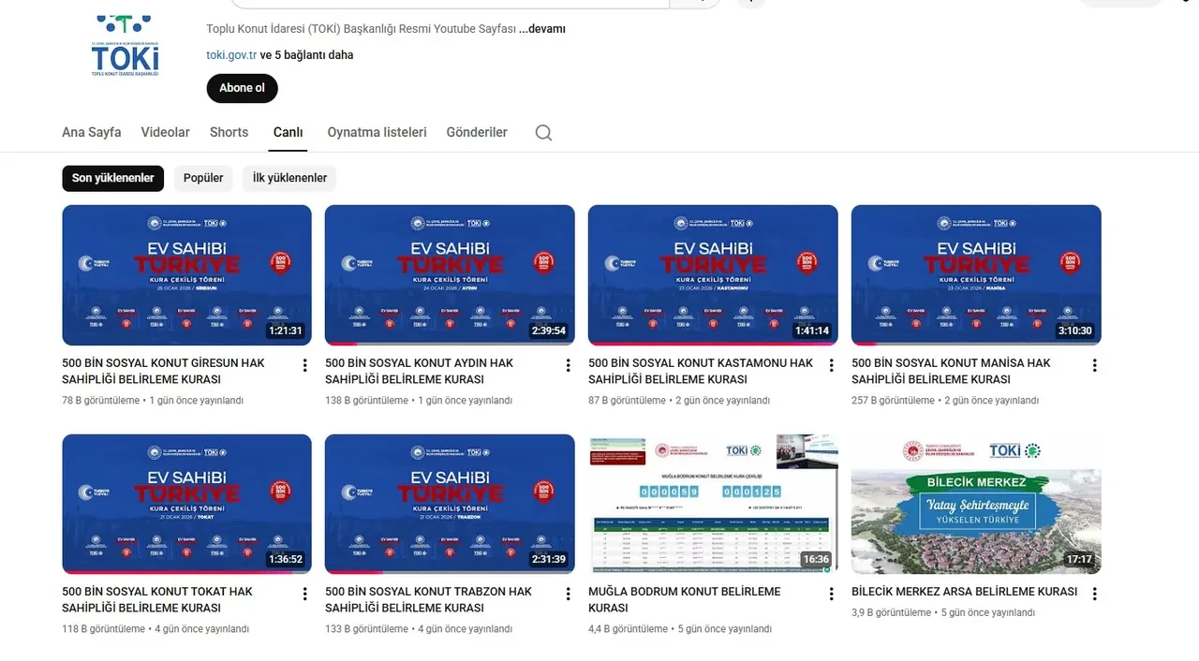
Task: Expand channel description with ...devamı
Action: tap(542, 29)
